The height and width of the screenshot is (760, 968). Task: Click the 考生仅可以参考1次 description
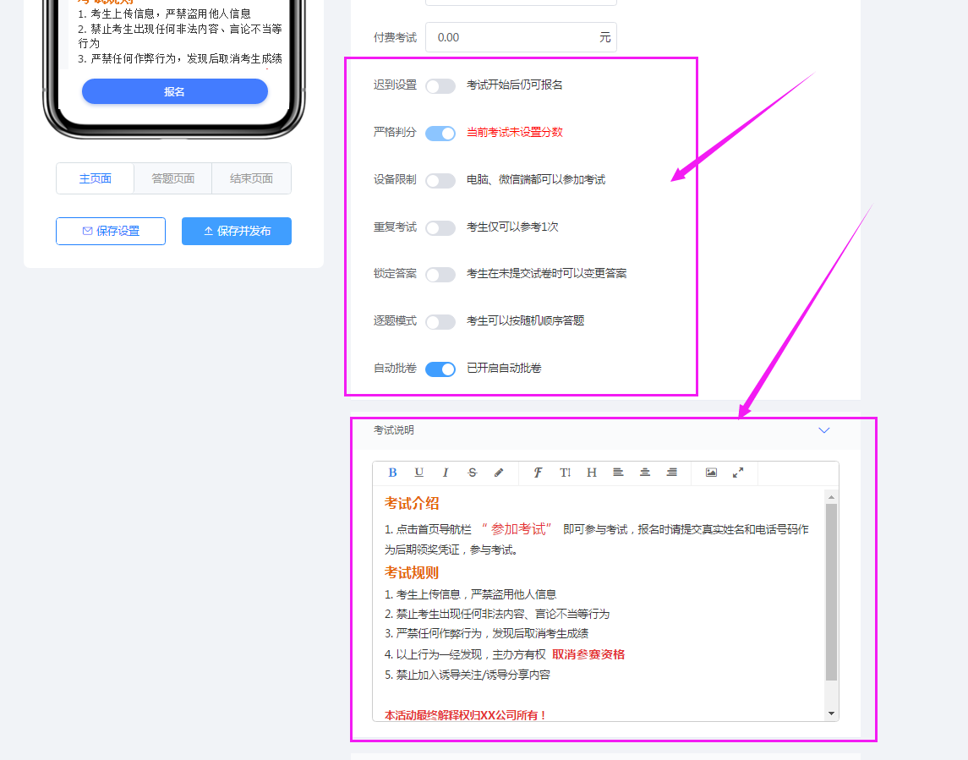(512, 227)
